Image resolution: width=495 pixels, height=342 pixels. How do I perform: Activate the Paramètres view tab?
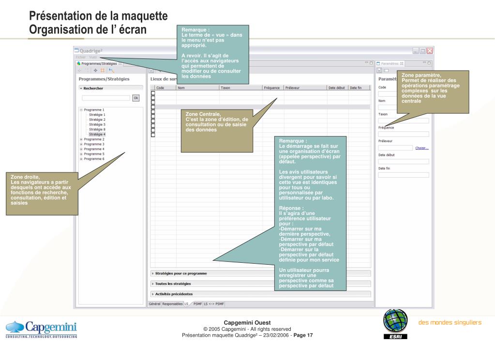click(x=390, y=63)
